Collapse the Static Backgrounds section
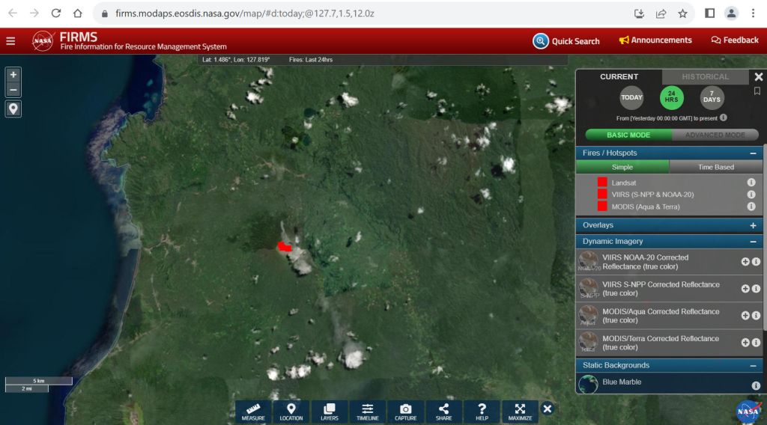Screen dimensions: 767x425 pyautogui.click(x=753, y=365)
